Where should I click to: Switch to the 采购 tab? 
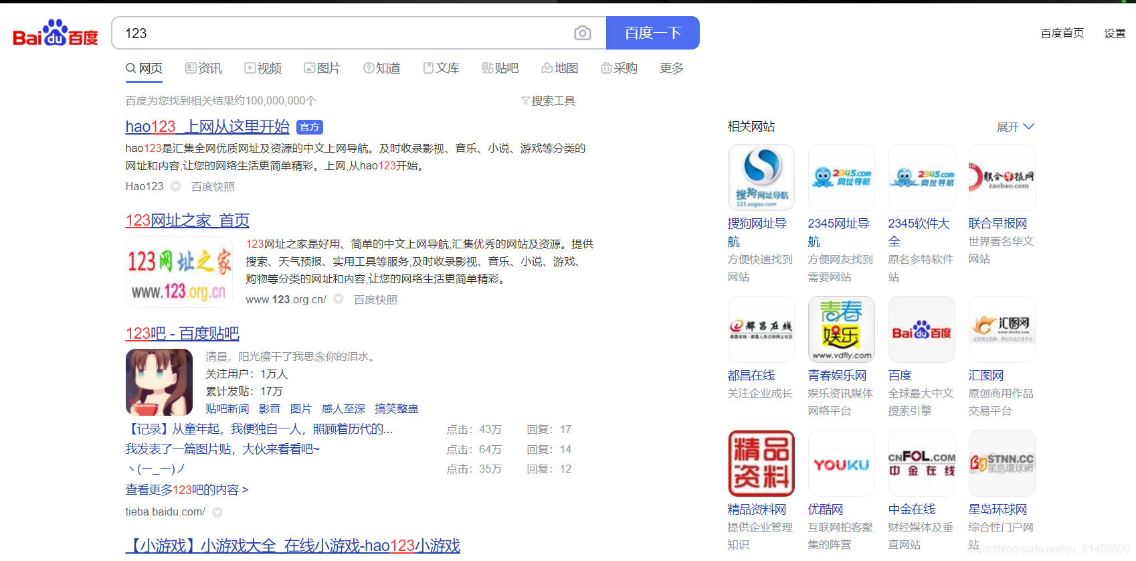619,68
